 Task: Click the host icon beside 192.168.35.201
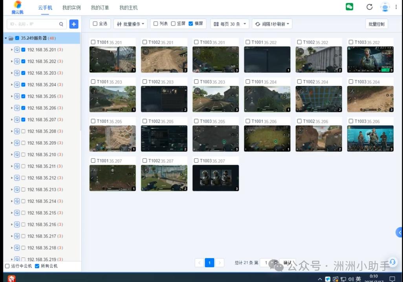click(17, 50)
